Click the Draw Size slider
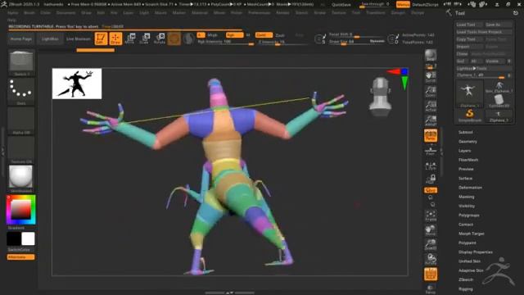 pyautogui.click(x=357, y=42)
